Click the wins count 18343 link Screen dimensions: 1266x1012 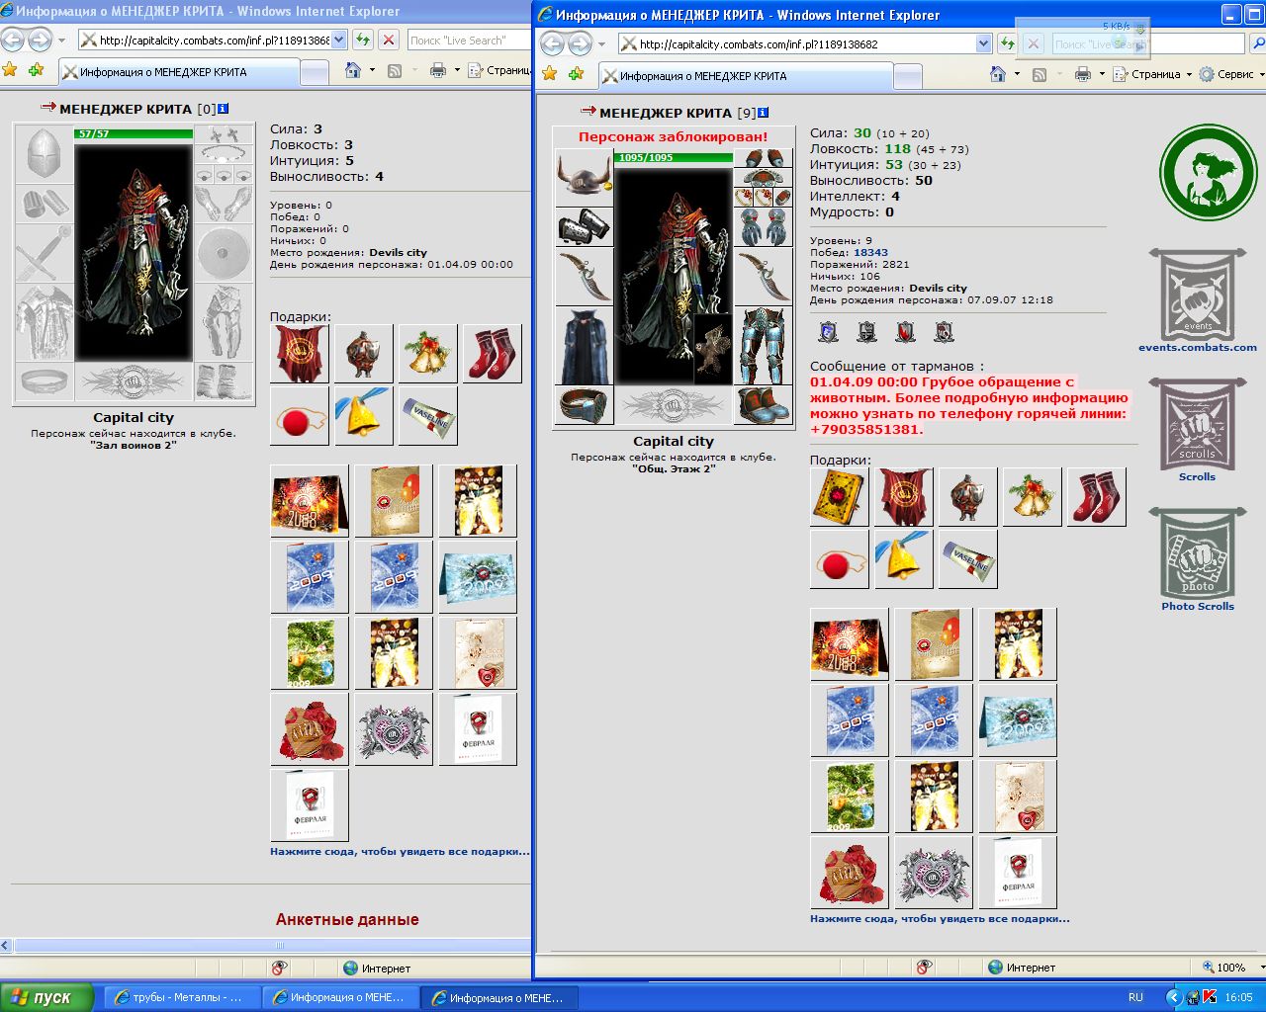pos(870,252)
